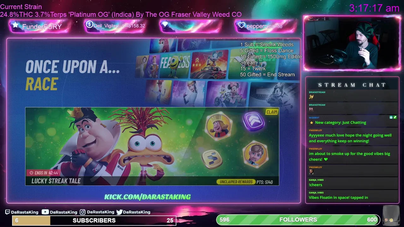
Task: Click the STREAM CHAT header
Action: pos(352,85)
